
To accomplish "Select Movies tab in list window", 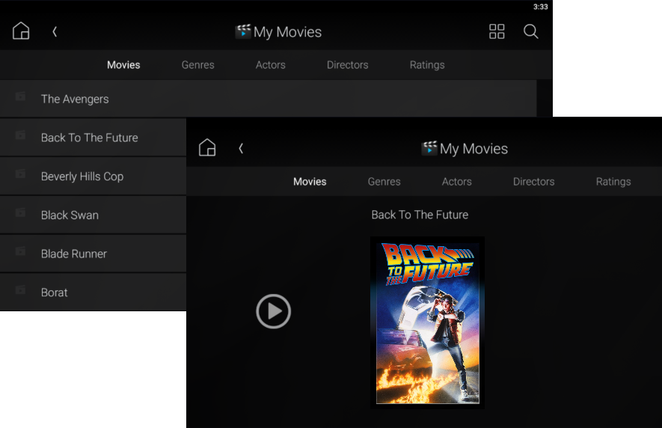I will 123,65.
